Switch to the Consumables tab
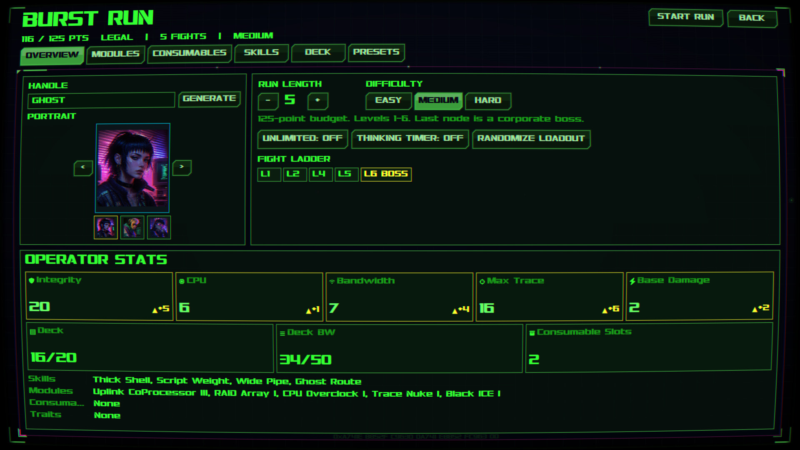 [190, 54]
